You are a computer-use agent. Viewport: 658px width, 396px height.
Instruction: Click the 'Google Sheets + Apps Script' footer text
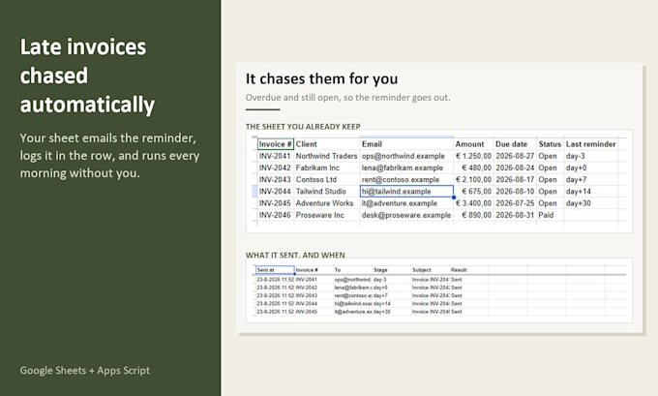point(85,371)
